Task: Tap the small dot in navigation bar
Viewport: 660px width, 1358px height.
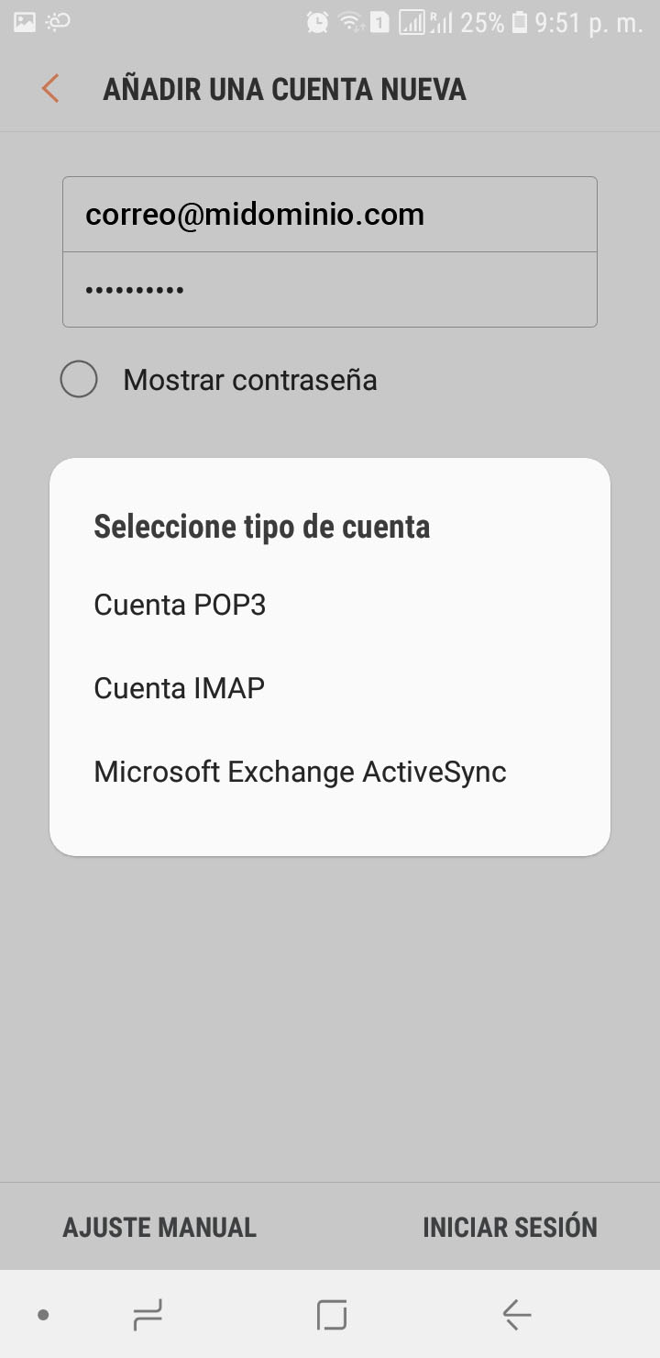Action: click(x=43, y=1315)
